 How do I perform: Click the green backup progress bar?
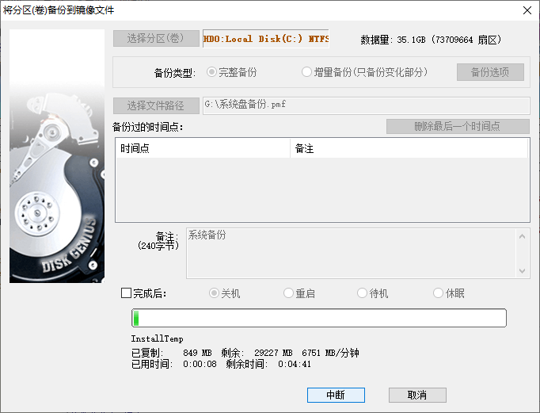[319, 318]
